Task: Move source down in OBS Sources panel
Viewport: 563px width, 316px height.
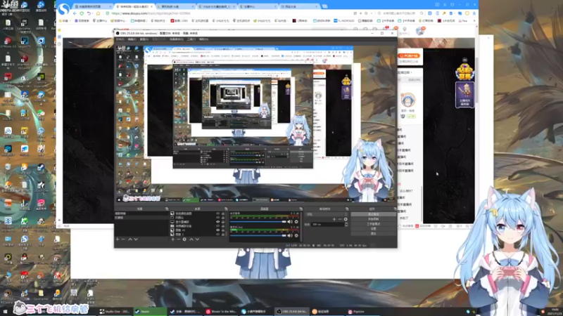Action: pos(197,239)
